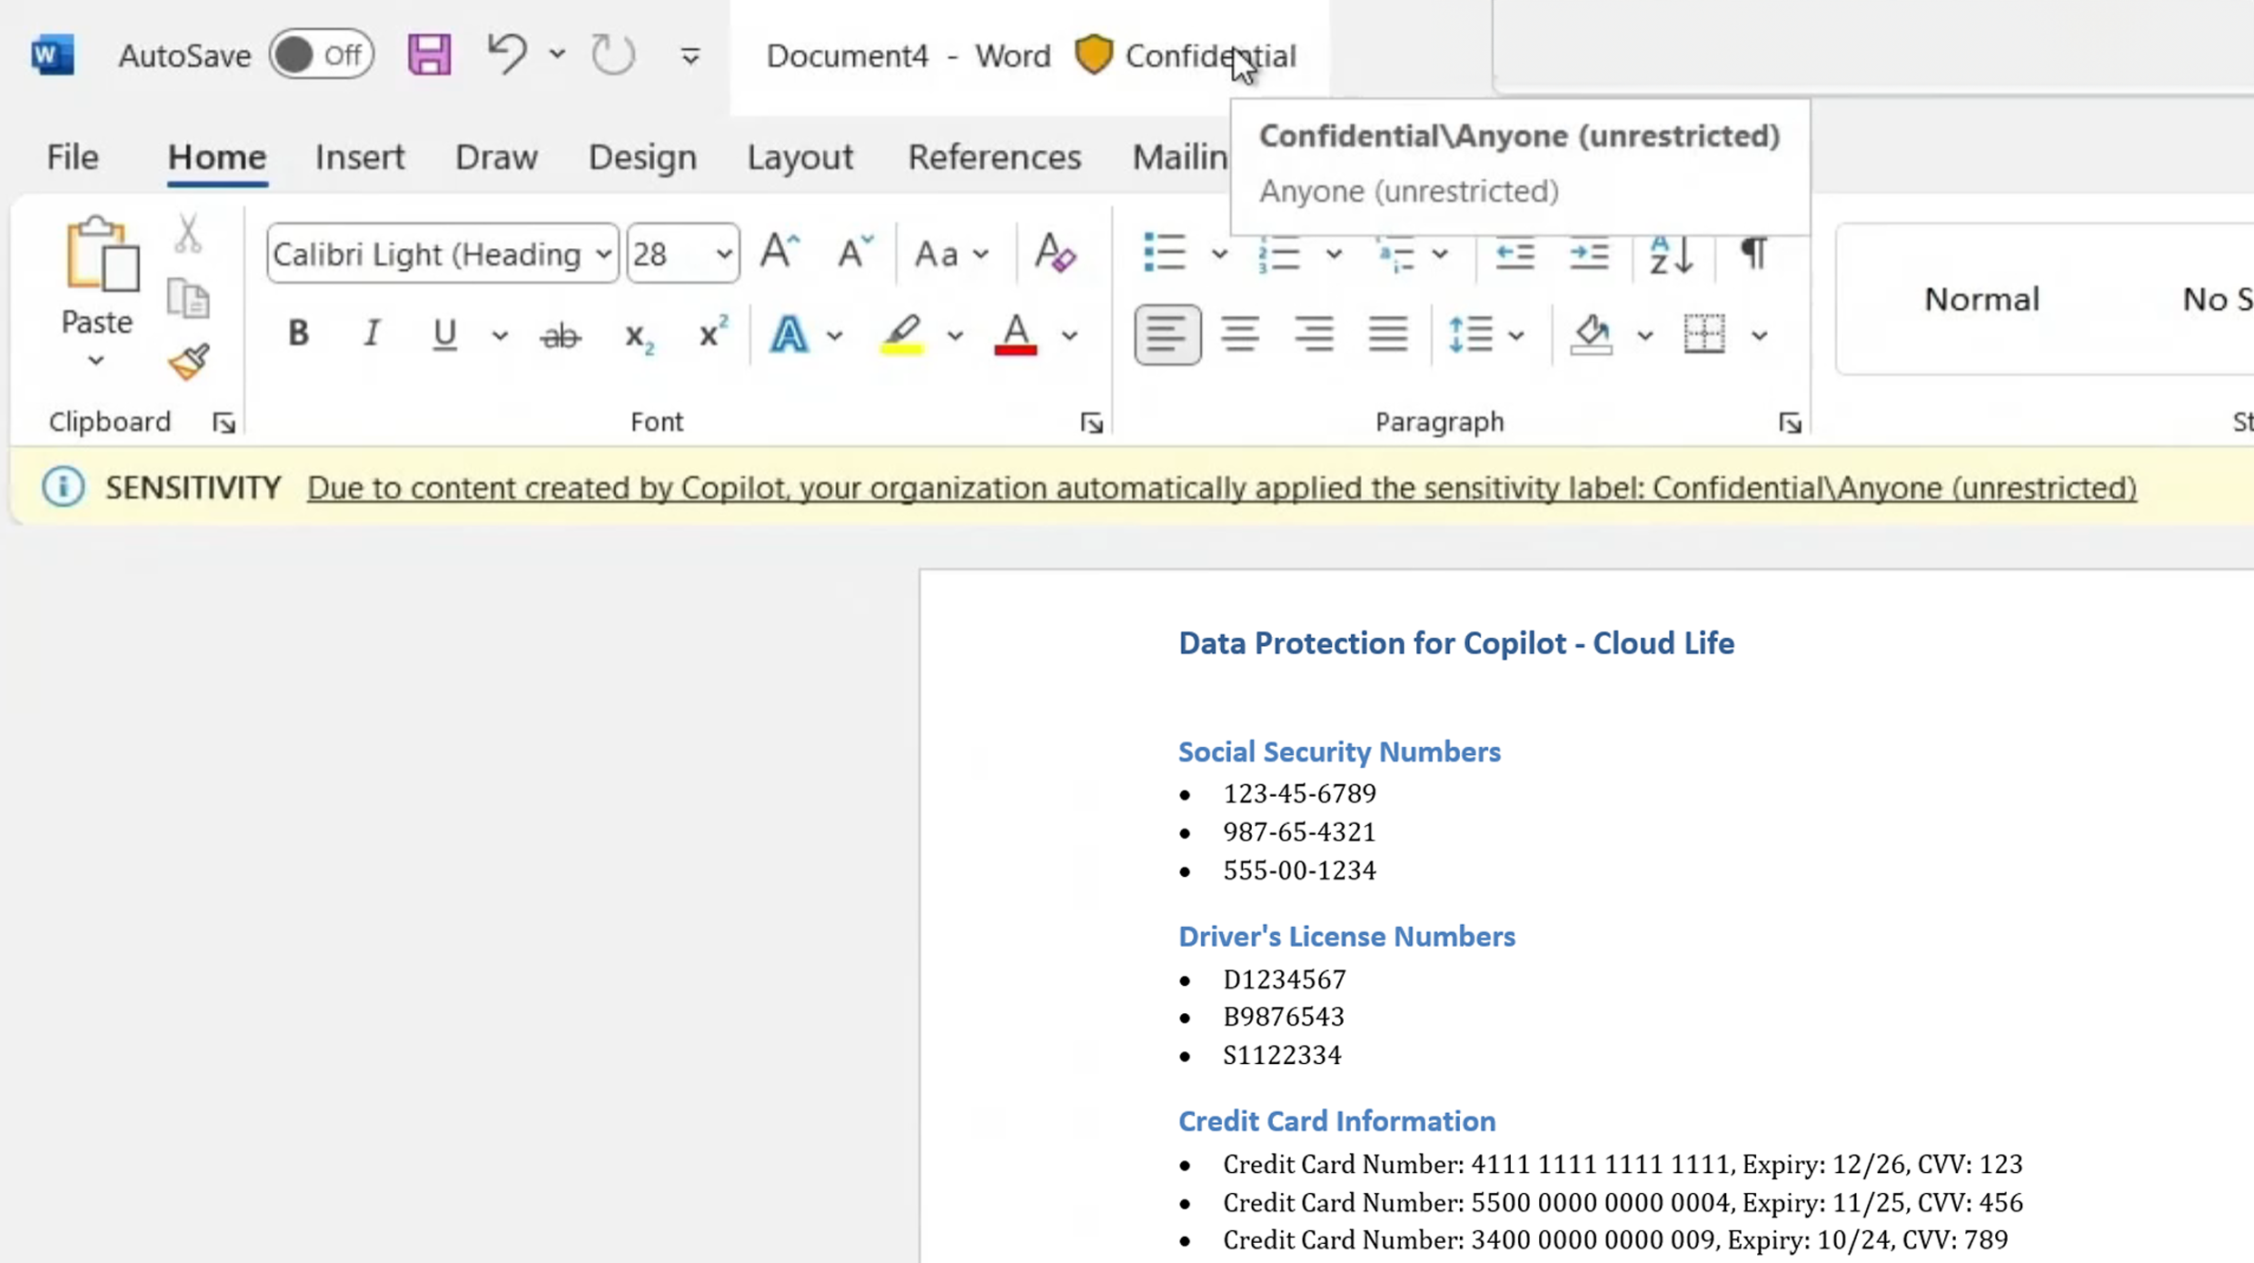The width and height of the screenshot is (2254, 1263).
Task: Open the font size dropdown
Action: (x=723, y=254)
